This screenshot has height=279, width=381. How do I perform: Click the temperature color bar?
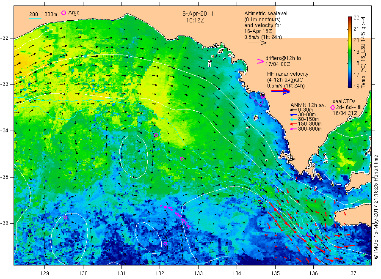pyautogui.click(x=350, y=52)
